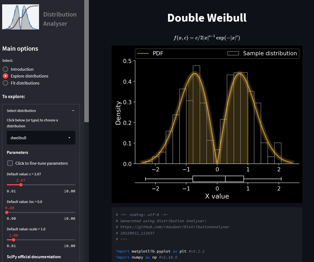Select the Fit distributions radio option

point(5,83)
